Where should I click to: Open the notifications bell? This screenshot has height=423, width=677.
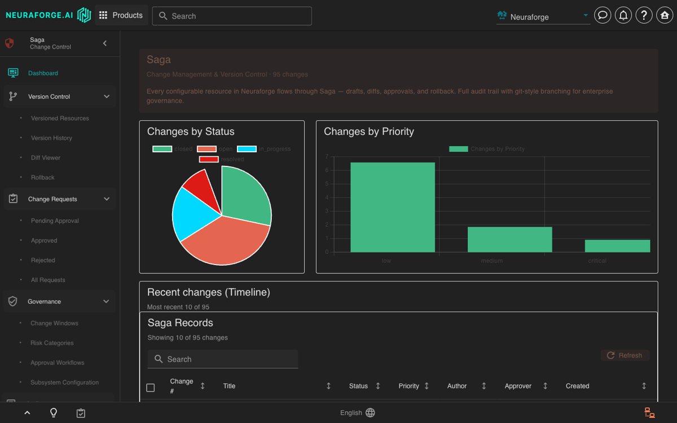623,15
